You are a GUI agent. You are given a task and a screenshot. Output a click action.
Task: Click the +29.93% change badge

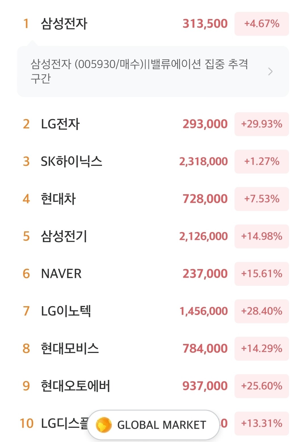(x=262, y=124)
